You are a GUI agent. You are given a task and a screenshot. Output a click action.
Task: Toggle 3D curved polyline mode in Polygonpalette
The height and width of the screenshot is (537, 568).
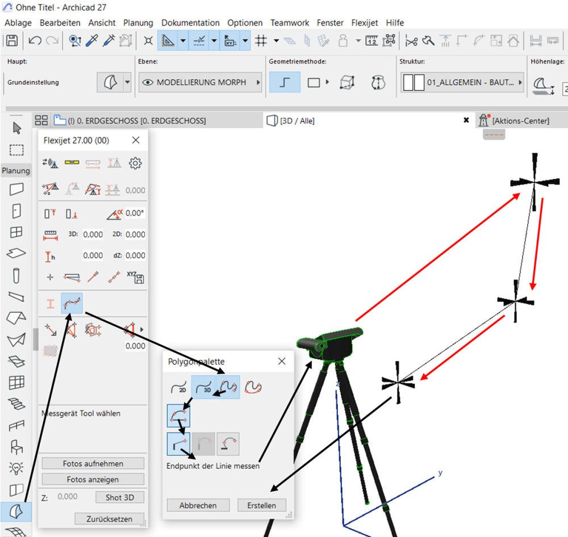tap(228, 387)
